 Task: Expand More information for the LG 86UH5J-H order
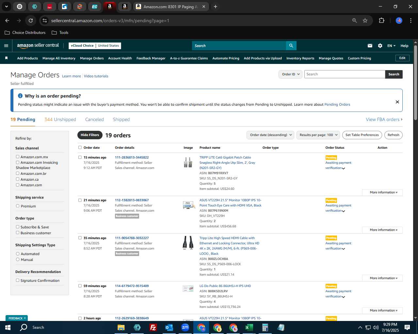pos(382,311)
